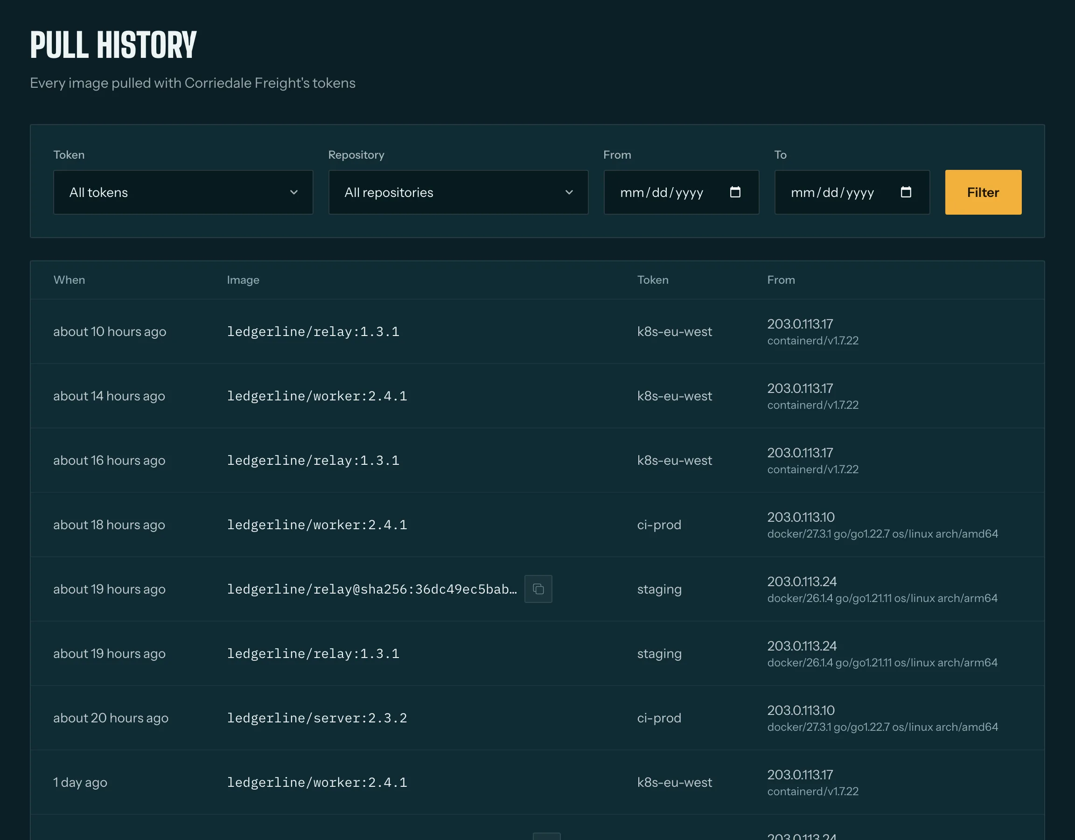Open the All repositories dropdown
Viewport: 1075px width, 840px height.
tap(458, 193)
